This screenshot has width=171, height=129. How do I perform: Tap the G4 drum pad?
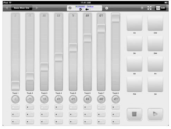tap(155, 84)
